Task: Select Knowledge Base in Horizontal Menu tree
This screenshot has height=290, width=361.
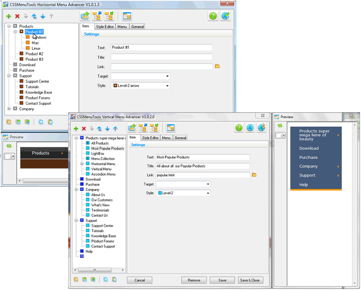Action: [39, 92]
